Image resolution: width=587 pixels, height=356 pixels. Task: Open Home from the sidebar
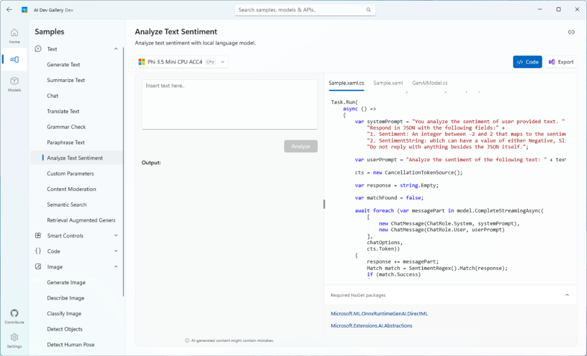14,36
